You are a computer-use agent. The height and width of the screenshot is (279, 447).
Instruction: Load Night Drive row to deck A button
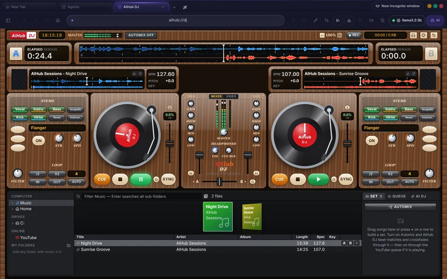(344, 243)
